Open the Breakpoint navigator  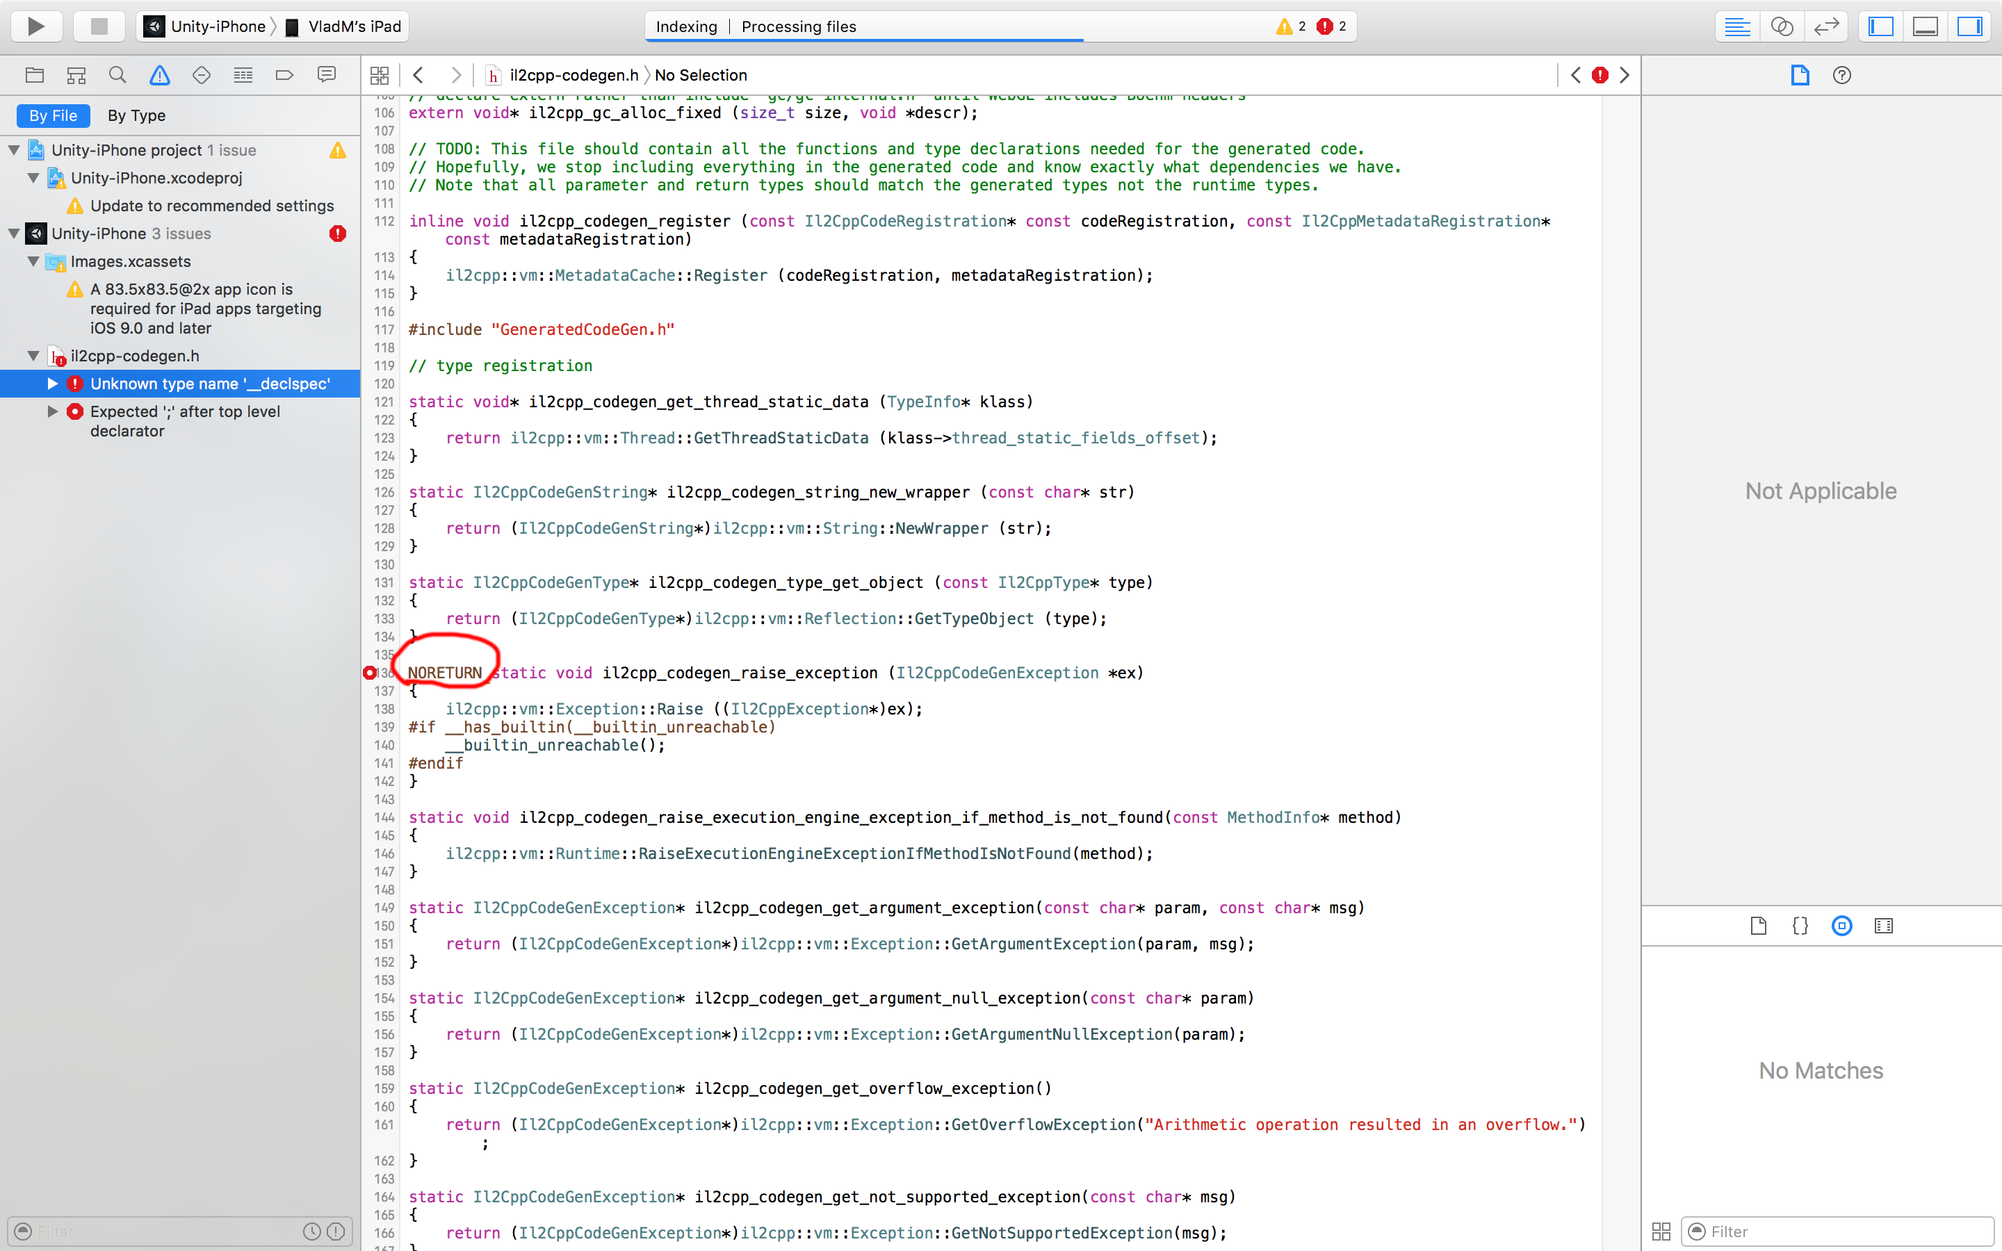tap(284, 75)
